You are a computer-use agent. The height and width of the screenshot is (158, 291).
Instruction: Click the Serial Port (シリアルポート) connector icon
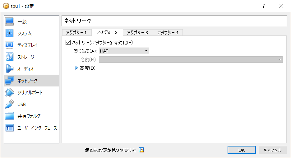10,92
